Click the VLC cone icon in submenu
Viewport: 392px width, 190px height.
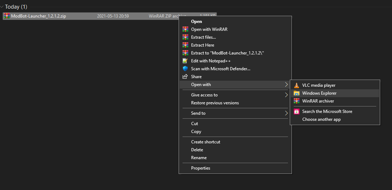[x=297, y=85]
